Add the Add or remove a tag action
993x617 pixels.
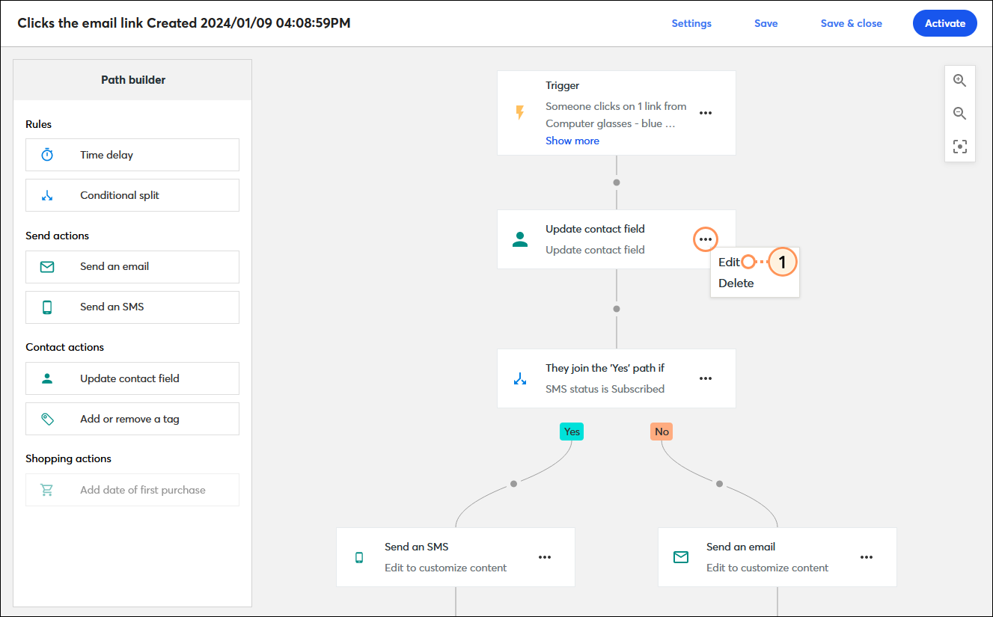pyautogui.click(x=132, y=419)
